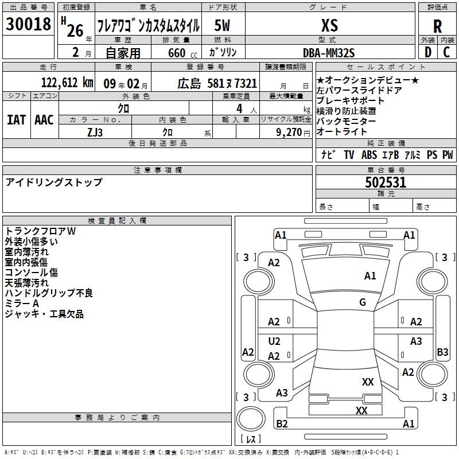The width and height of the screenshot is (459, 459).
Task: Click the B3 damage mark on the diagram
Action: click(x=442, y=352)
